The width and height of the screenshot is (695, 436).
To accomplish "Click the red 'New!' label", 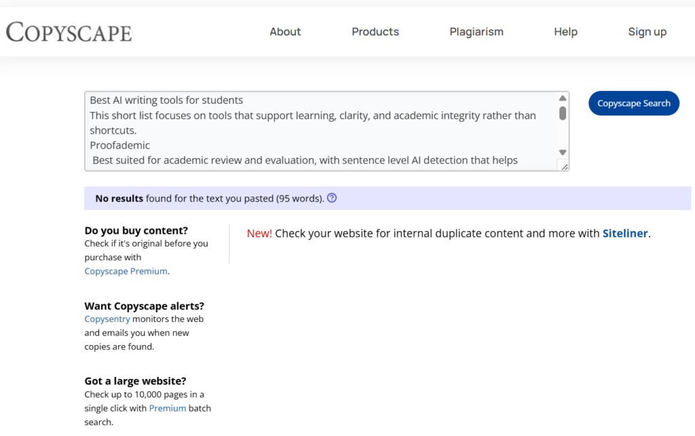I will click(x=259, y=233).
